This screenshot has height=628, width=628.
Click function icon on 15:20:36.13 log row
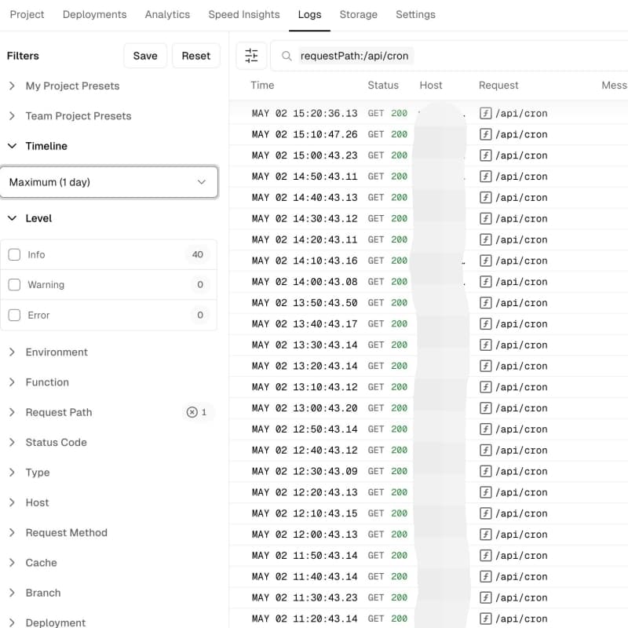tap(485, 113)
